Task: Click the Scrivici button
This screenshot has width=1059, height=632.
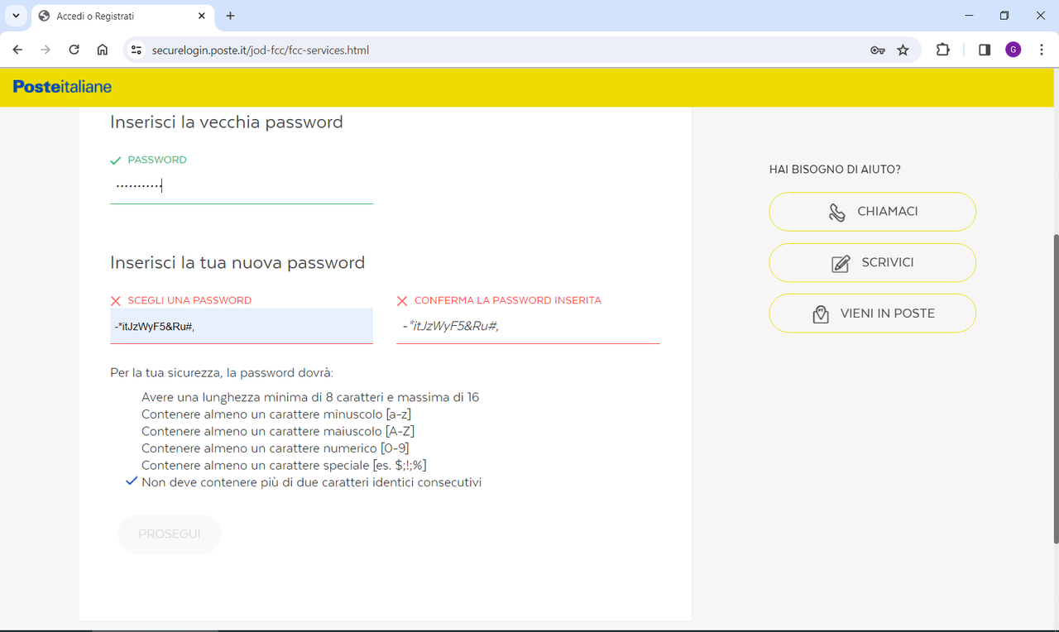Action: pos(873,262)
